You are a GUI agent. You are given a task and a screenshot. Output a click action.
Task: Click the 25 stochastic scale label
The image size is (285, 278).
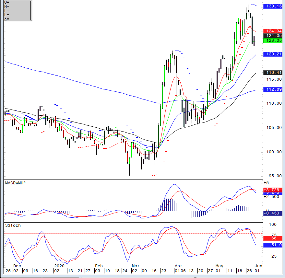(x=274, y=256)
